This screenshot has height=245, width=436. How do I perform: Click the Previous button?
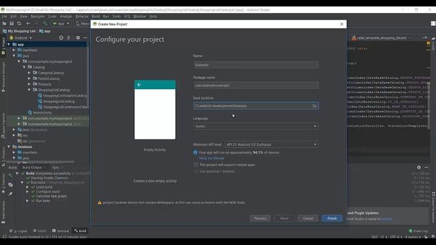click(x=260, y=218)
